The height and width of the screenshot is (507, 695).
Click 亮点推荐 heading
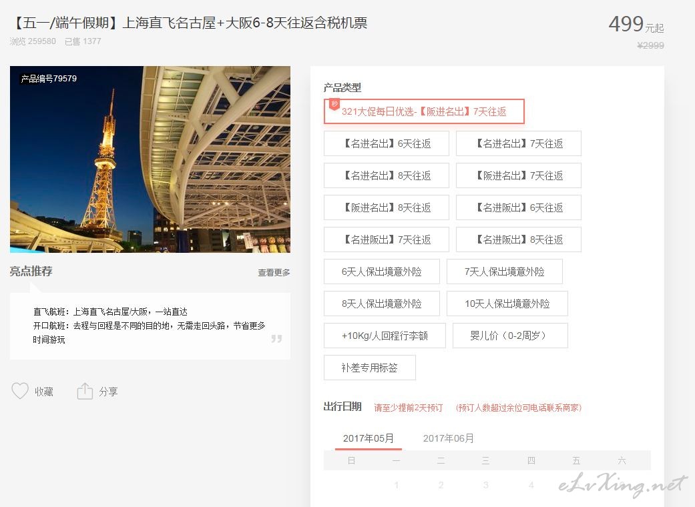[31, 271]
